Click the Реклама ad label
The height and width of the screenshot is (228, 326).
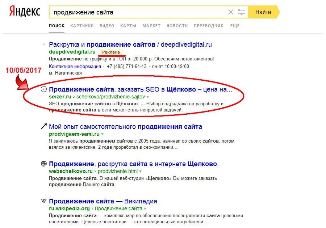coord(111,52)
